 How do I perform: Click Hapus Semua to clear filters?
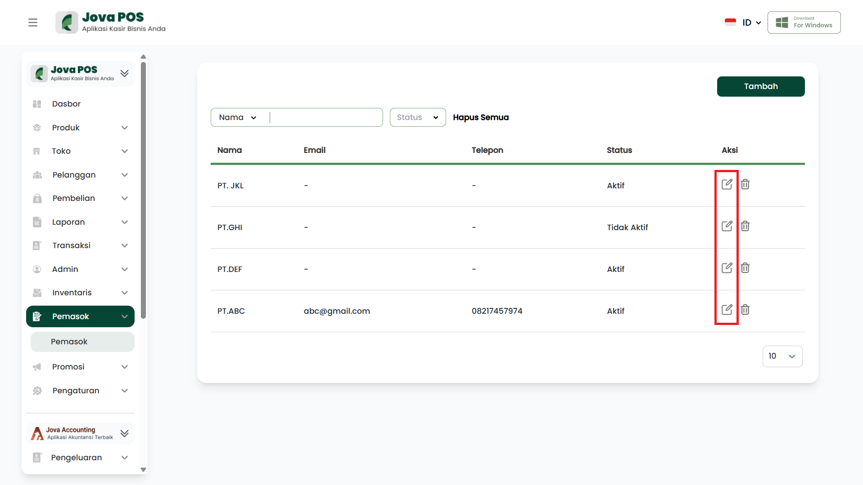480,117
